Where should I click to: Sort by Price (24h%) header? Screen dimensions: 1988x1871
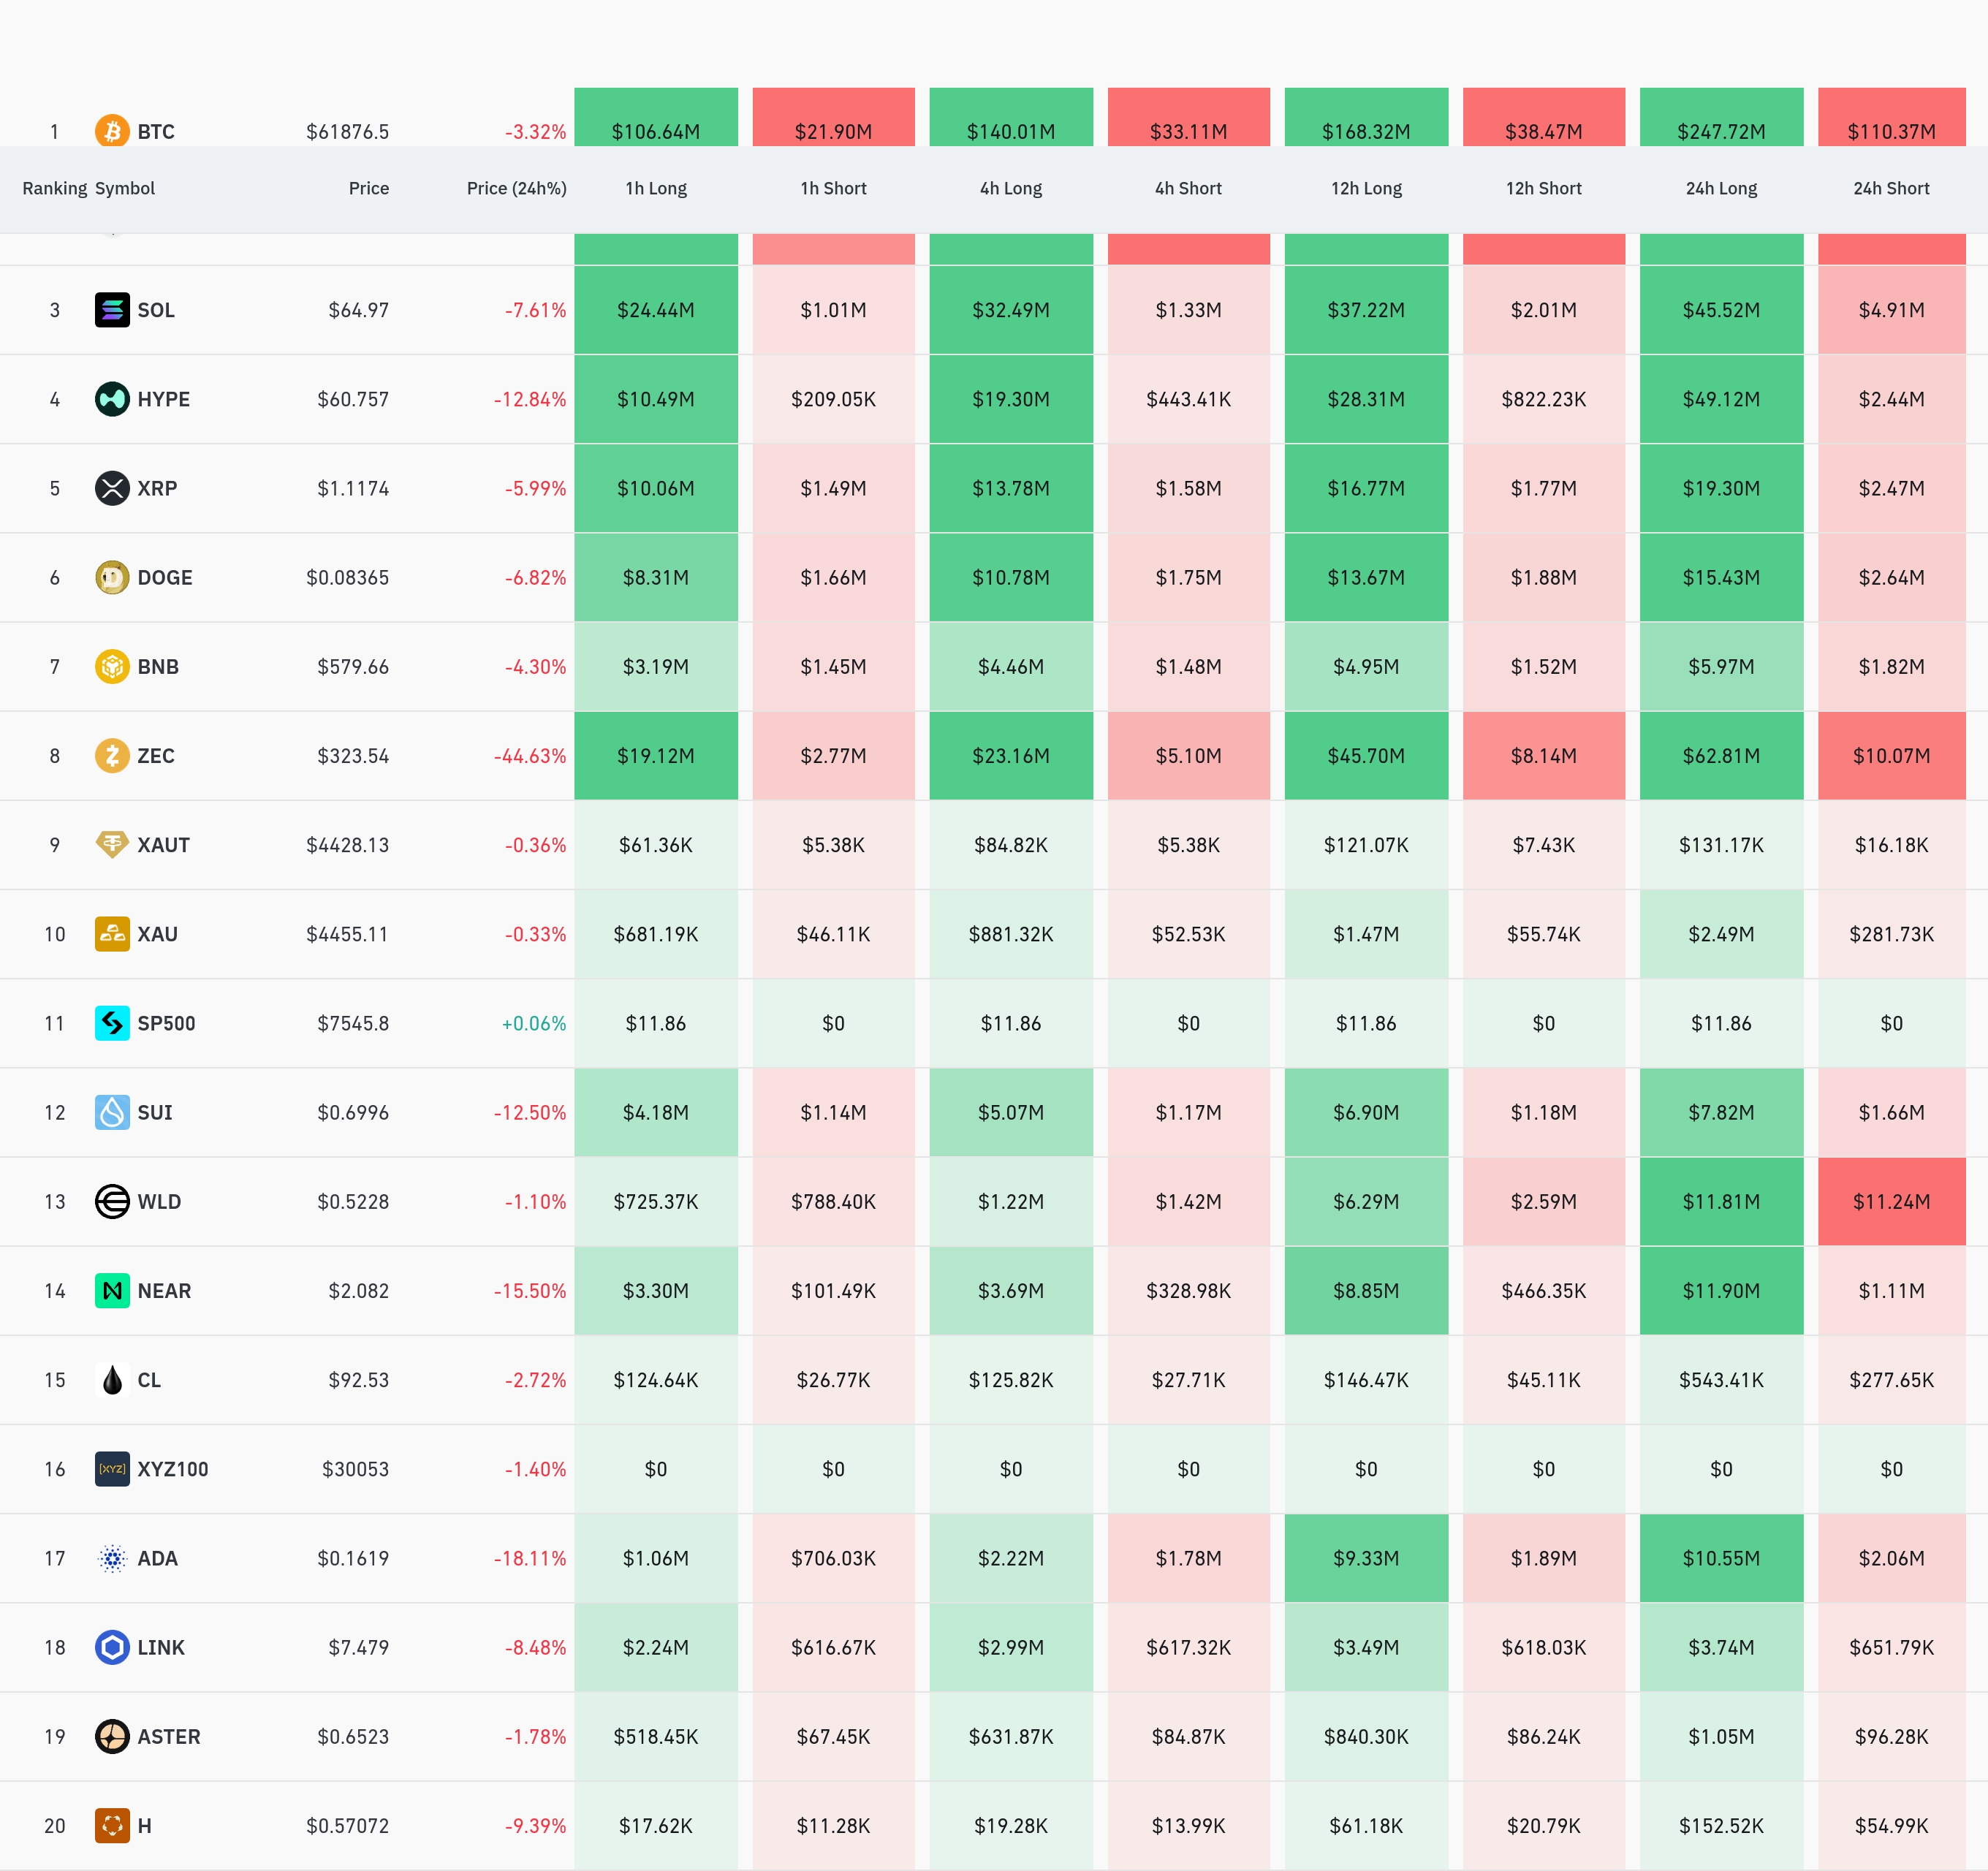516,188
